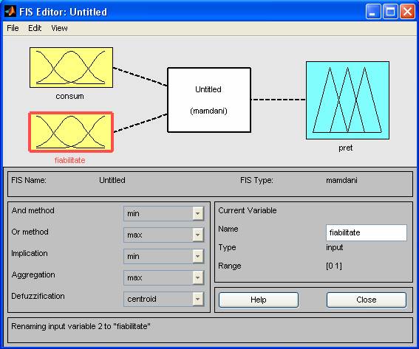Open the View menu
The image size is (419, 349).
59,28
